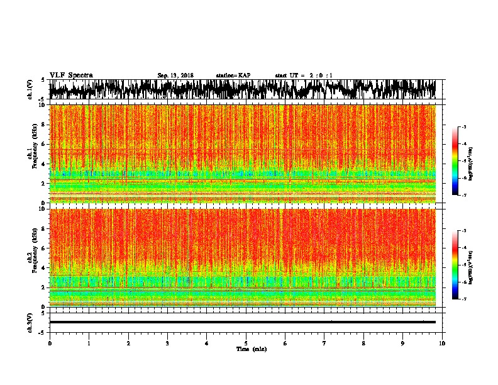Click the ch.2 PSD color scale bar
Screen dimensions: 498x385
click(x=455, y=265)
